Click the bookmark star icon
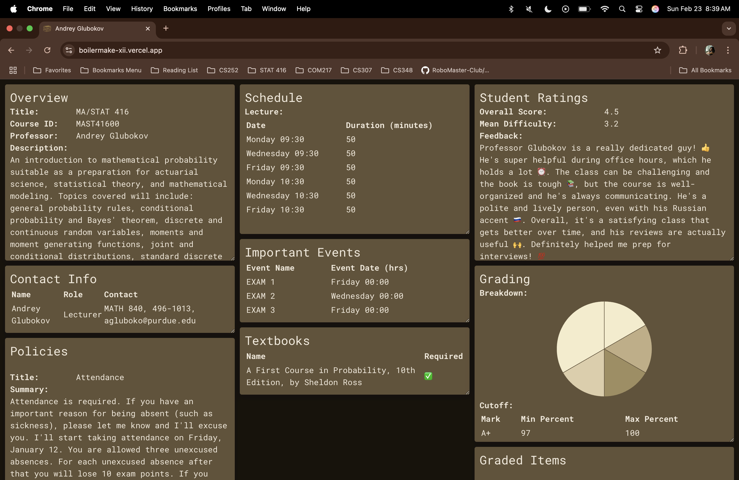 [x=657, y=50]
